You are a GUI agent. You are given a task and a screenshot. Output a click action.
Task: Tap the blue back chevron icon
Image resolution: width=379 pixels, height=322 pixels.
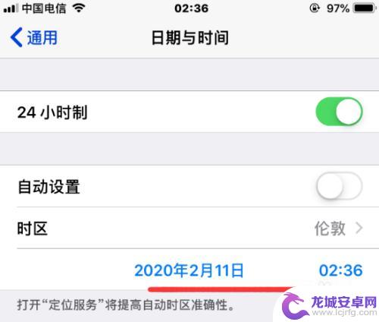point(16,37)
